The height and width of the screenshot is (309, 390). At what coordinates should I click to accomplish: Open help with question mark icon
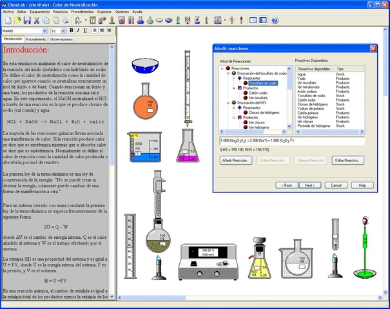[275, 21]
